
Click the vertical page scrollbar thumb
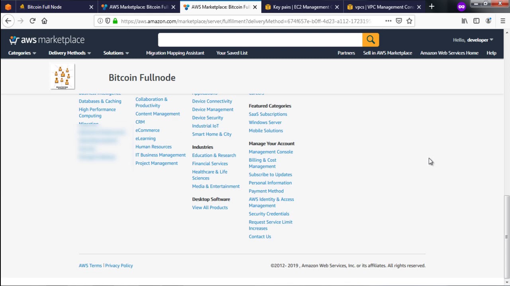(506, 236)
